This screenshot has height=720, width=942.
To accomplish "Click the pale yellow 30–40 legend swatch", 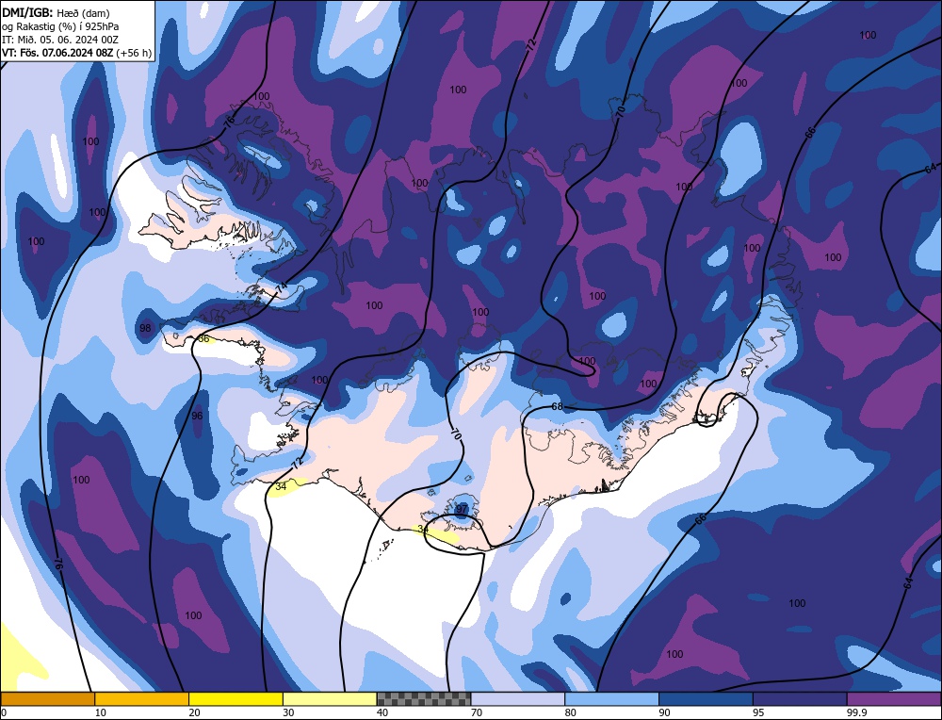I will coord(330,699).
